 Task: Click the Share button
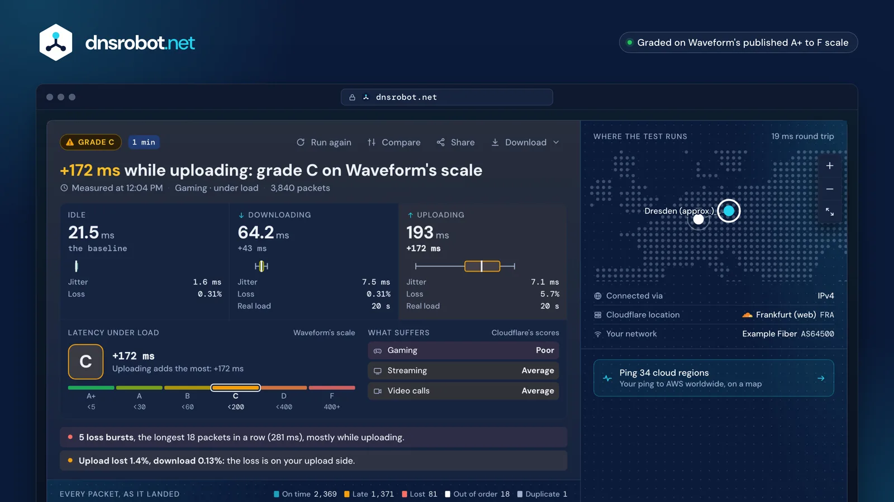456,142
